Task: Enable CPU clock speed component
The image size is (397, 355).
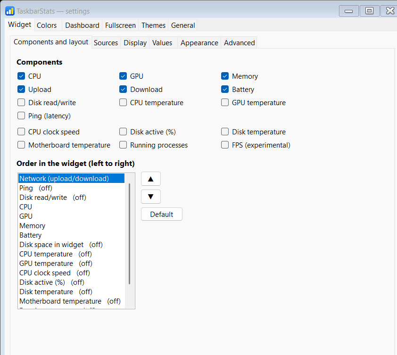Action: [21, 132]
